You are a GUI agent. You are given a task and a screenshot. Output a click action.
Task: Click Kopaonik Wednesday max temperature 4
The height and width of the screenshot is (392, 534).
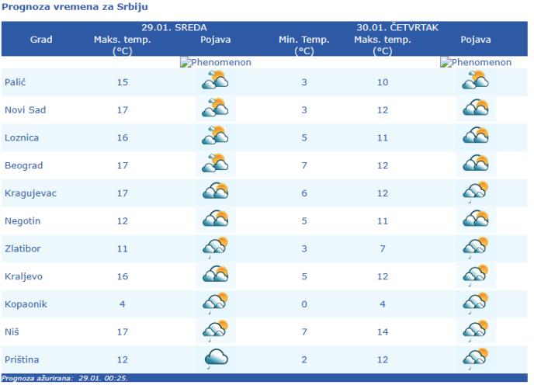click(x=123, y=304)
